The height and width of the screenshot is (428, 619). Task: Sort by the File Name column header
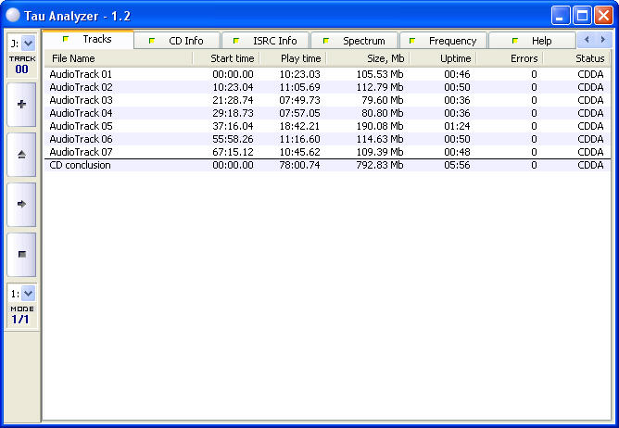[x=118, y=58]
